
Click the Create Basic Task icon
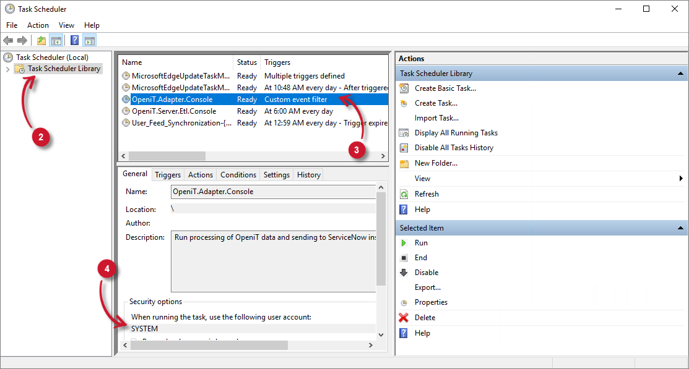(403, 88)
